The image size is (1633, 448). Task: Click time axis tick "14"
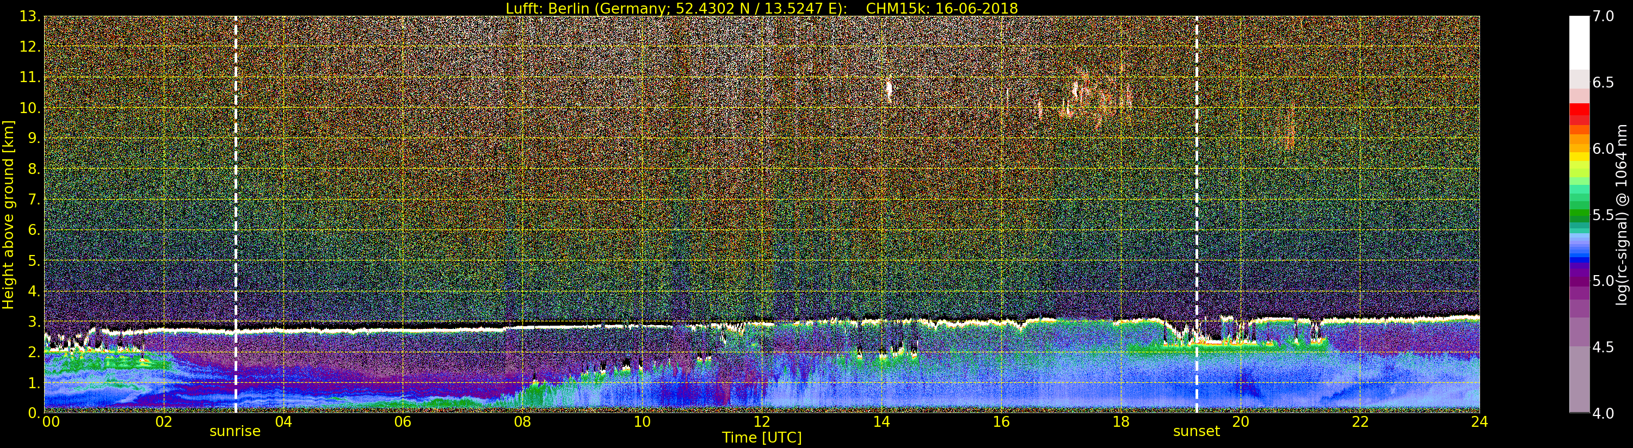pos(881,421)
